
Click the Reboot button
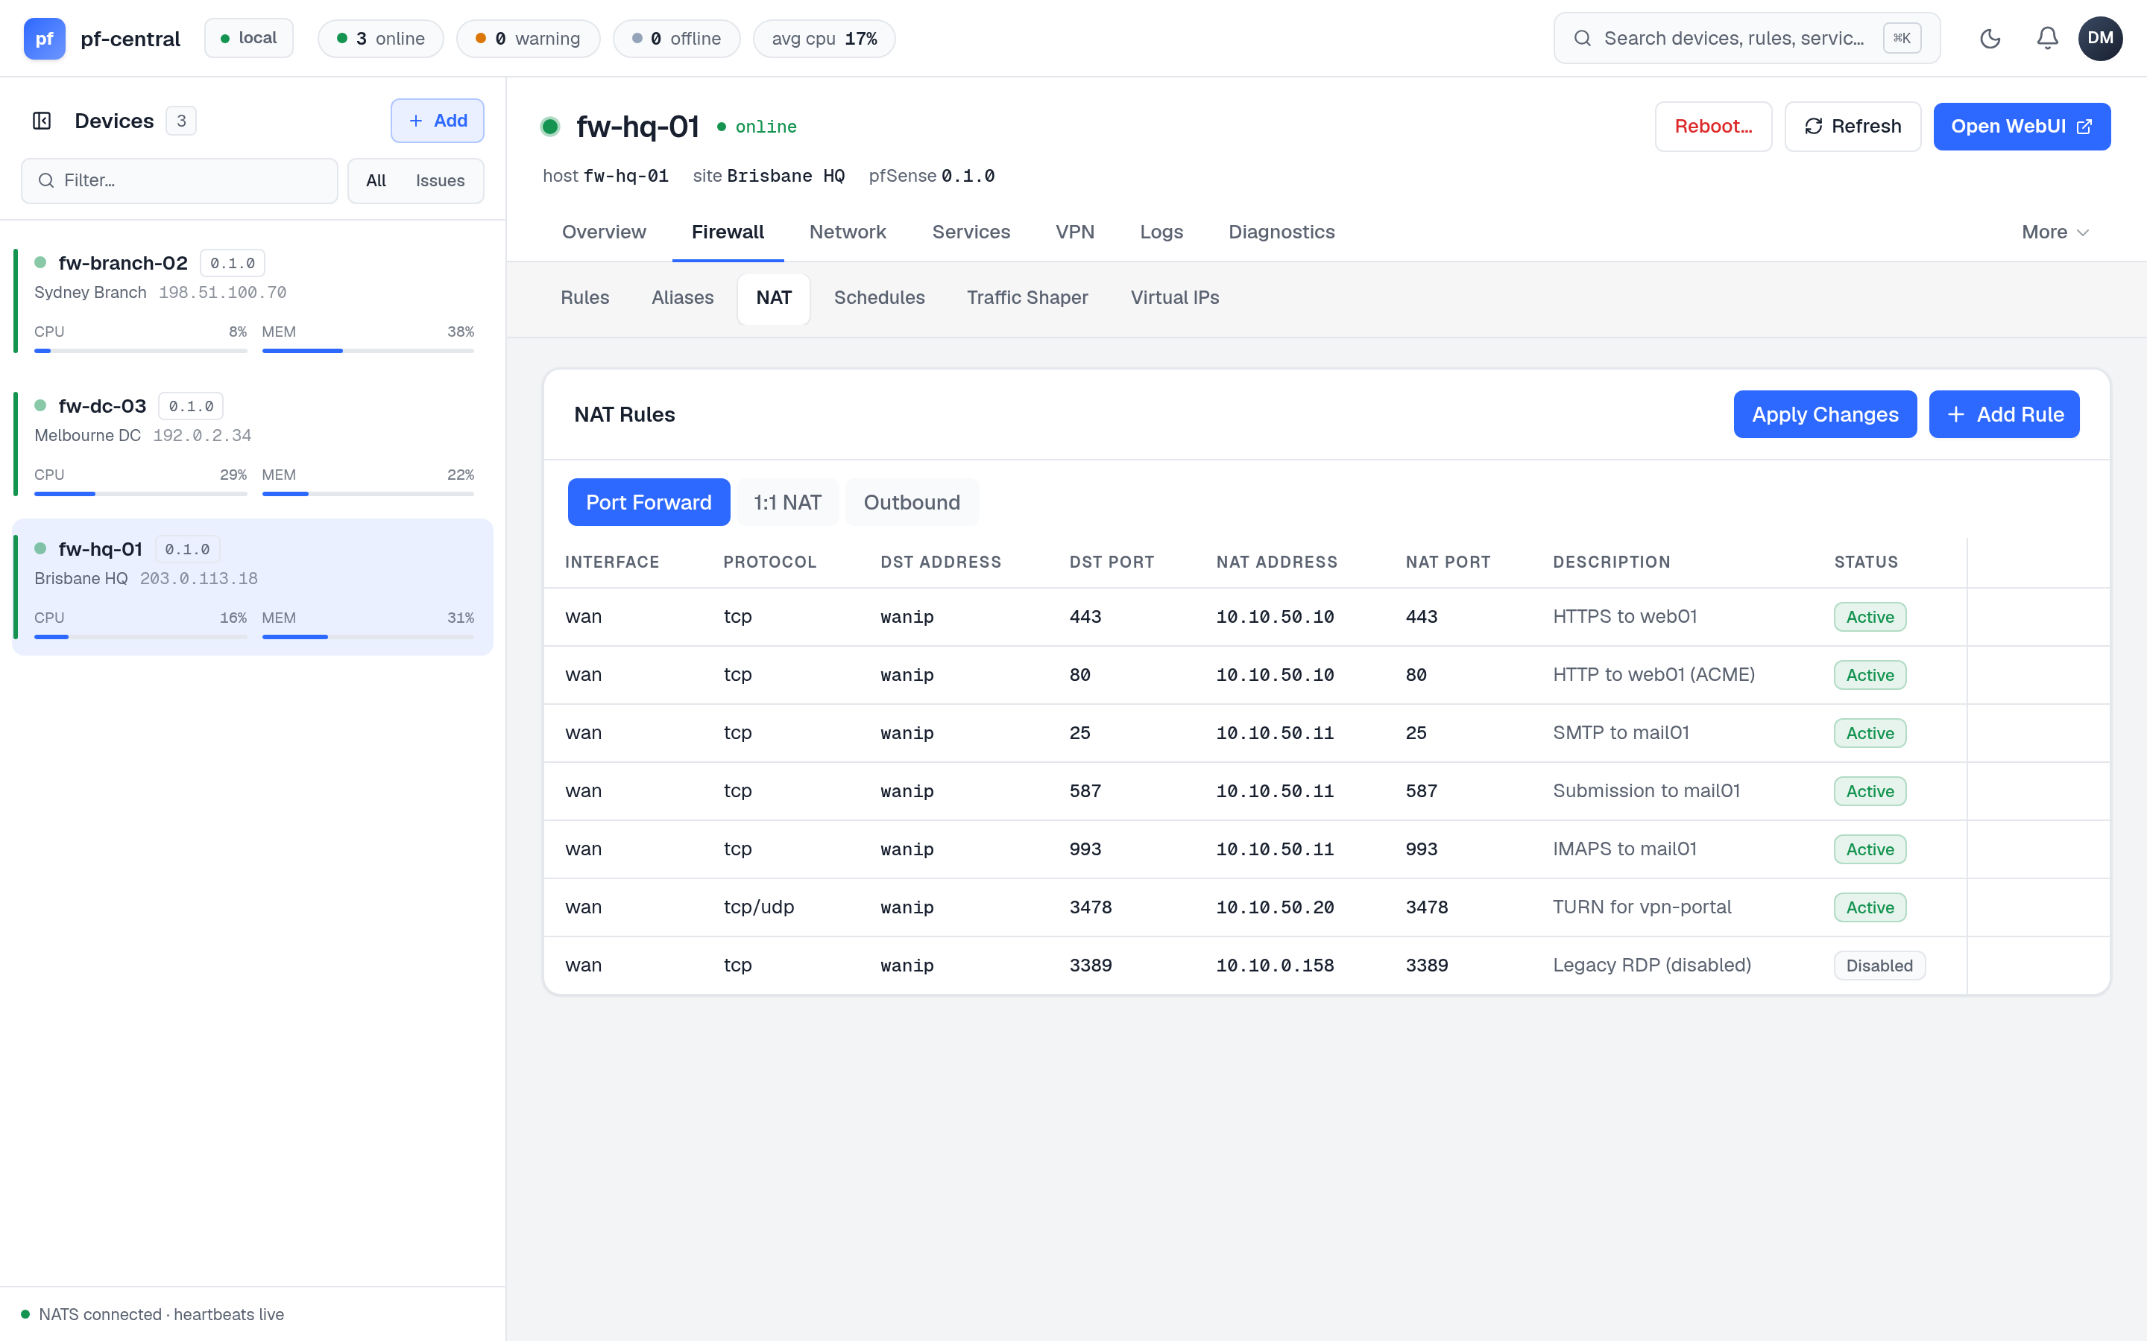(1713, 126)
